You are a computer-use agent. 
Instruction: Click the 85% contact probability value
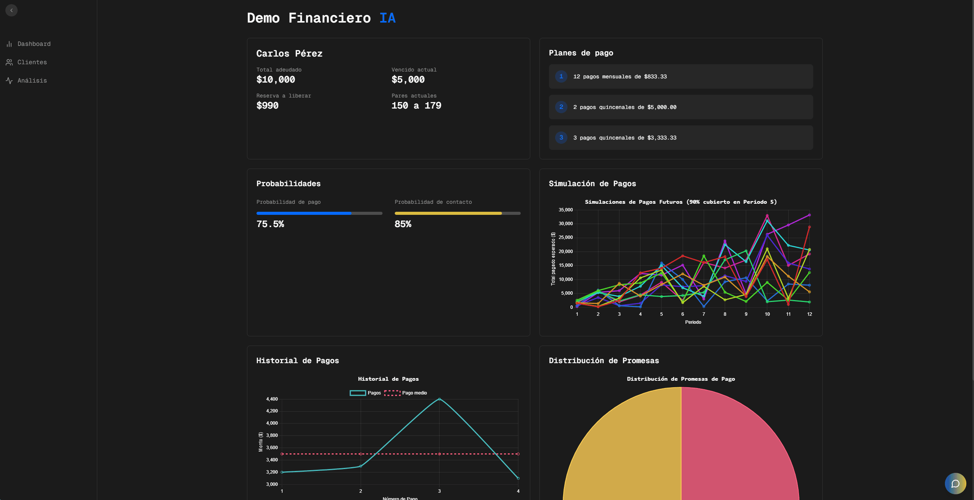point(403,224)
